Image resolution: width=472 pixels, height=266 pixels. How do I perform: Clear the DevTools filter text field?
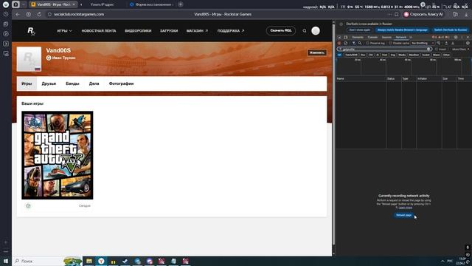(x=428, y=50)
